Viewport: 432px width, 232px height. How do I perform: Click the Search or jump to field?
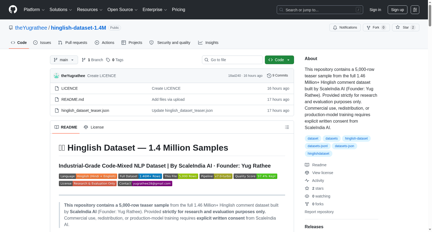coord(320,10)
